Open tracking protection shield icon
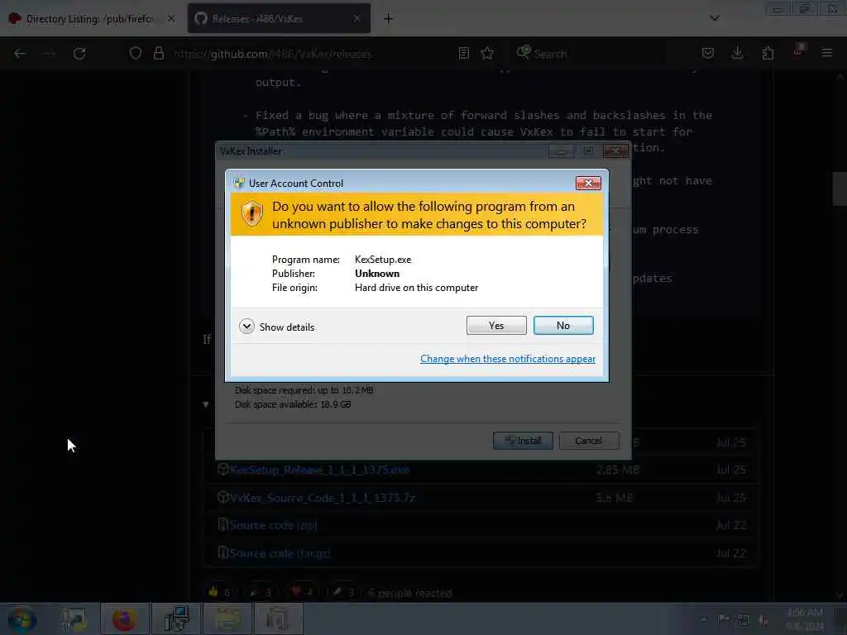The image size is (847, 635). pyautogui.click(x=136, y=53)
